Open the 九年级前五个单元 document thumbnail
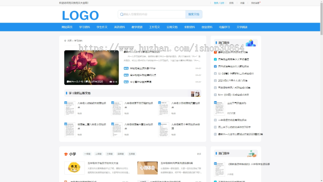Screen dimensions: 323x182 (164, 129)
